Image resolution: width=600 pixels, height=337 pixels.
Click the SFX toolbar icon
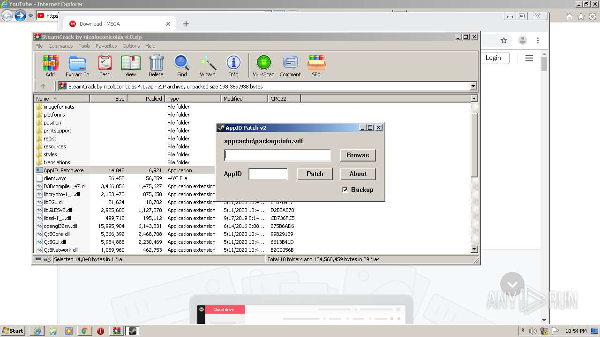316,66
